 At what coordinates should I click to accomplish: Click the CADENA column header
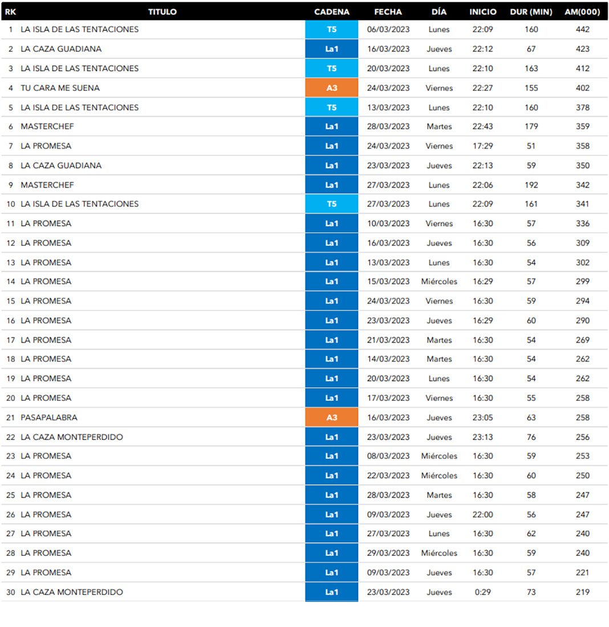(x=332, y=12)
